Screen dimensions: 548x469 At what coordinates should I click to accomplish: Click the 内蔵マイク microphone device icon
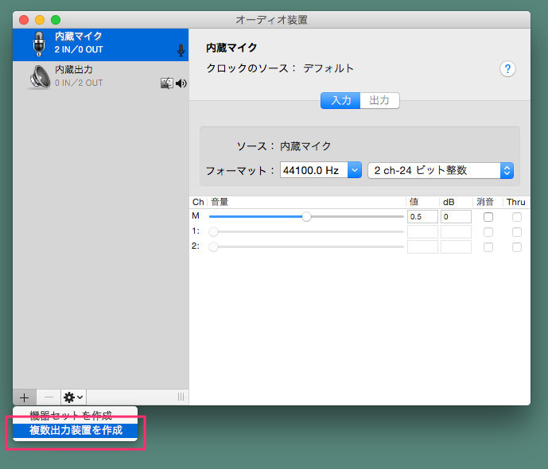point(39,44)
